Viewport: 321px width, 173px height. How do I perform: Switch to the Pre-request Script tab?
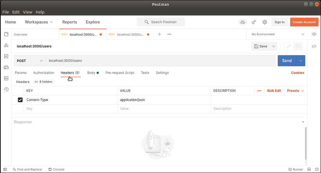(120, 73)
